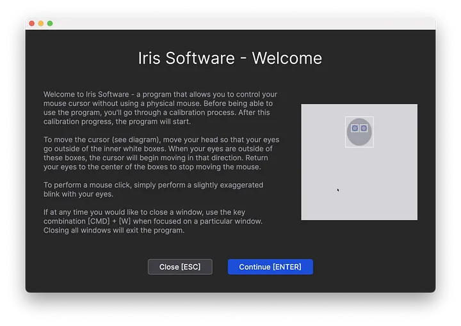
Task: Minimize the window with the yellow button
Action: [x=41, y=24]
